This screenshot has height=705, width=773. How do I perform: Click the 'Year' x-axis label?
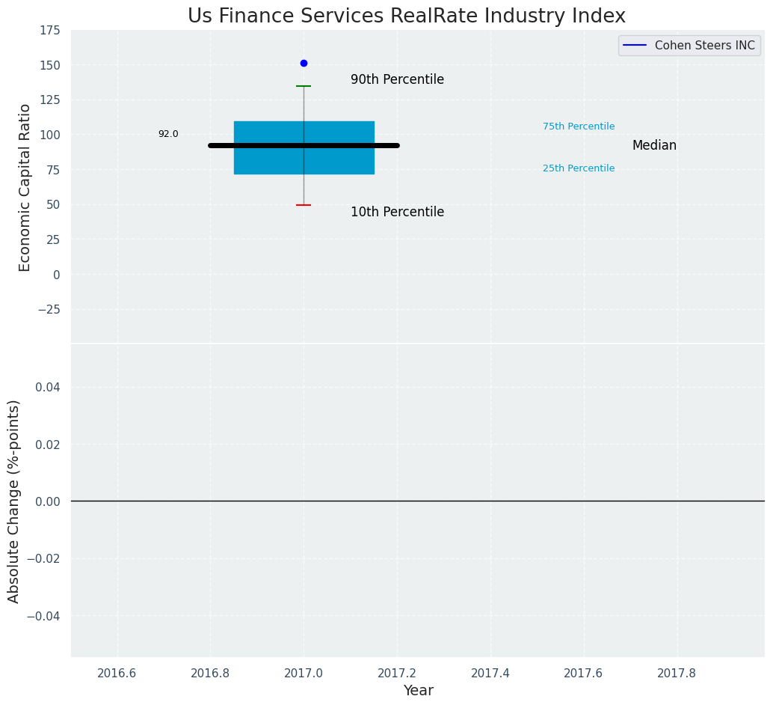[x=418, y=691]
